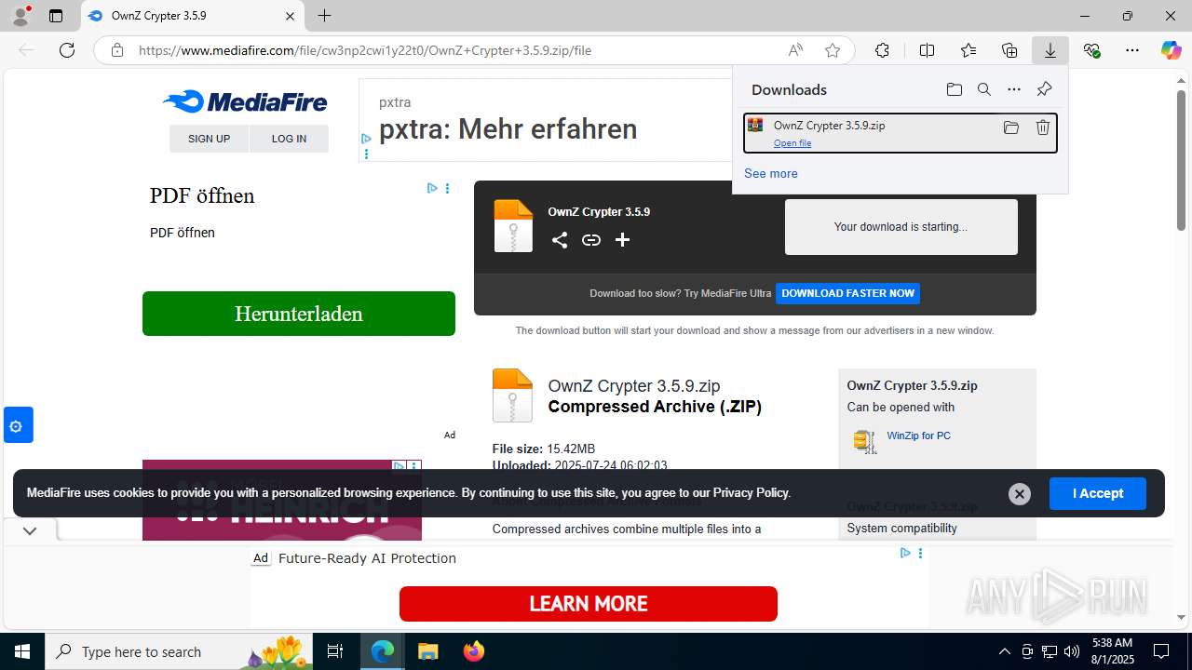1192x670 pixels.
Task: Open the blue settings gear widget
Action: tap(17, 425)
